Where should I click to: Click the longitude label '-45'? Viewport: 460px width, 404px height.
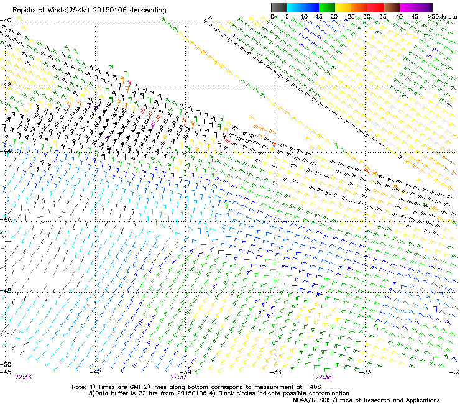[5, 372]
